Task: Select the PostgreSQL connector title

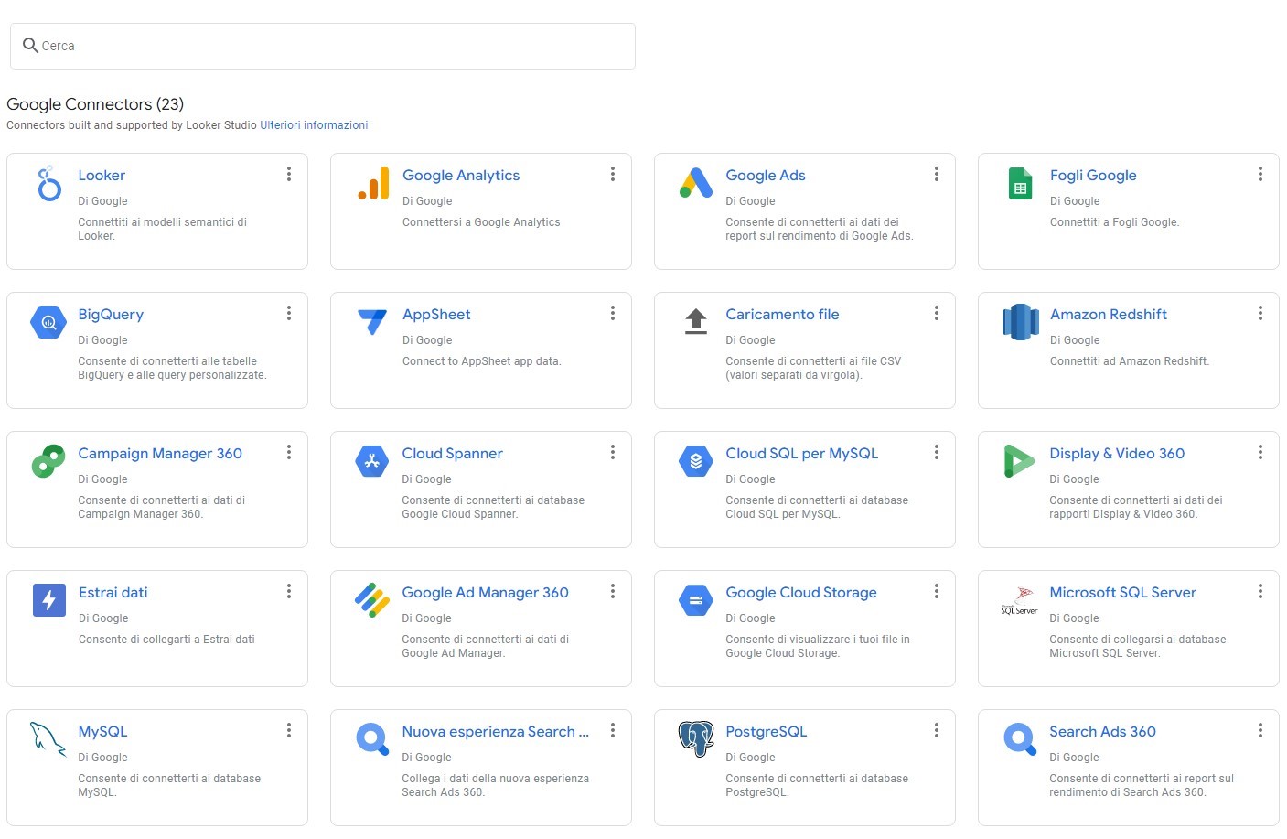Action: tap(767, 731)
